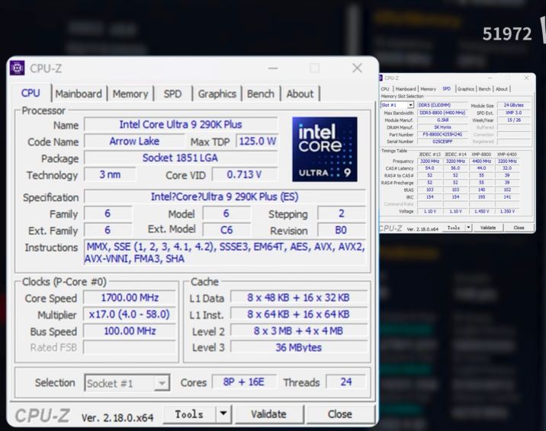This screenshot has width=546, height=431.
Task: Switch to the CPU tab in the main window
Action: (31, 93)
